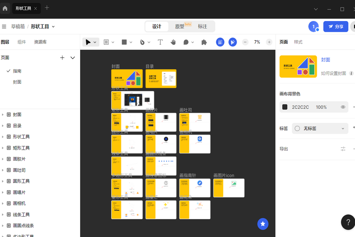Image resolution: width=355 pixels, height=237 pixels.
Task: Open the hamburger main menu
Action: pyautogui.click(x=4, y=26)
